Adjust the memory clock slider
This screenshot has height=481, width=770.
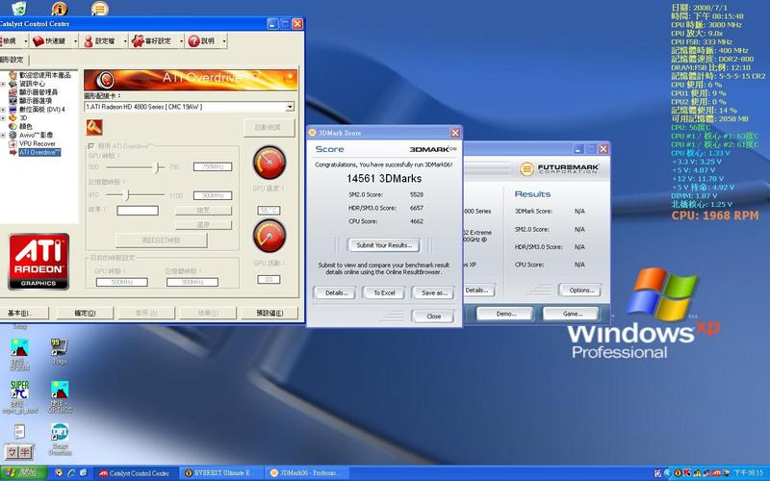click(127, 195)
